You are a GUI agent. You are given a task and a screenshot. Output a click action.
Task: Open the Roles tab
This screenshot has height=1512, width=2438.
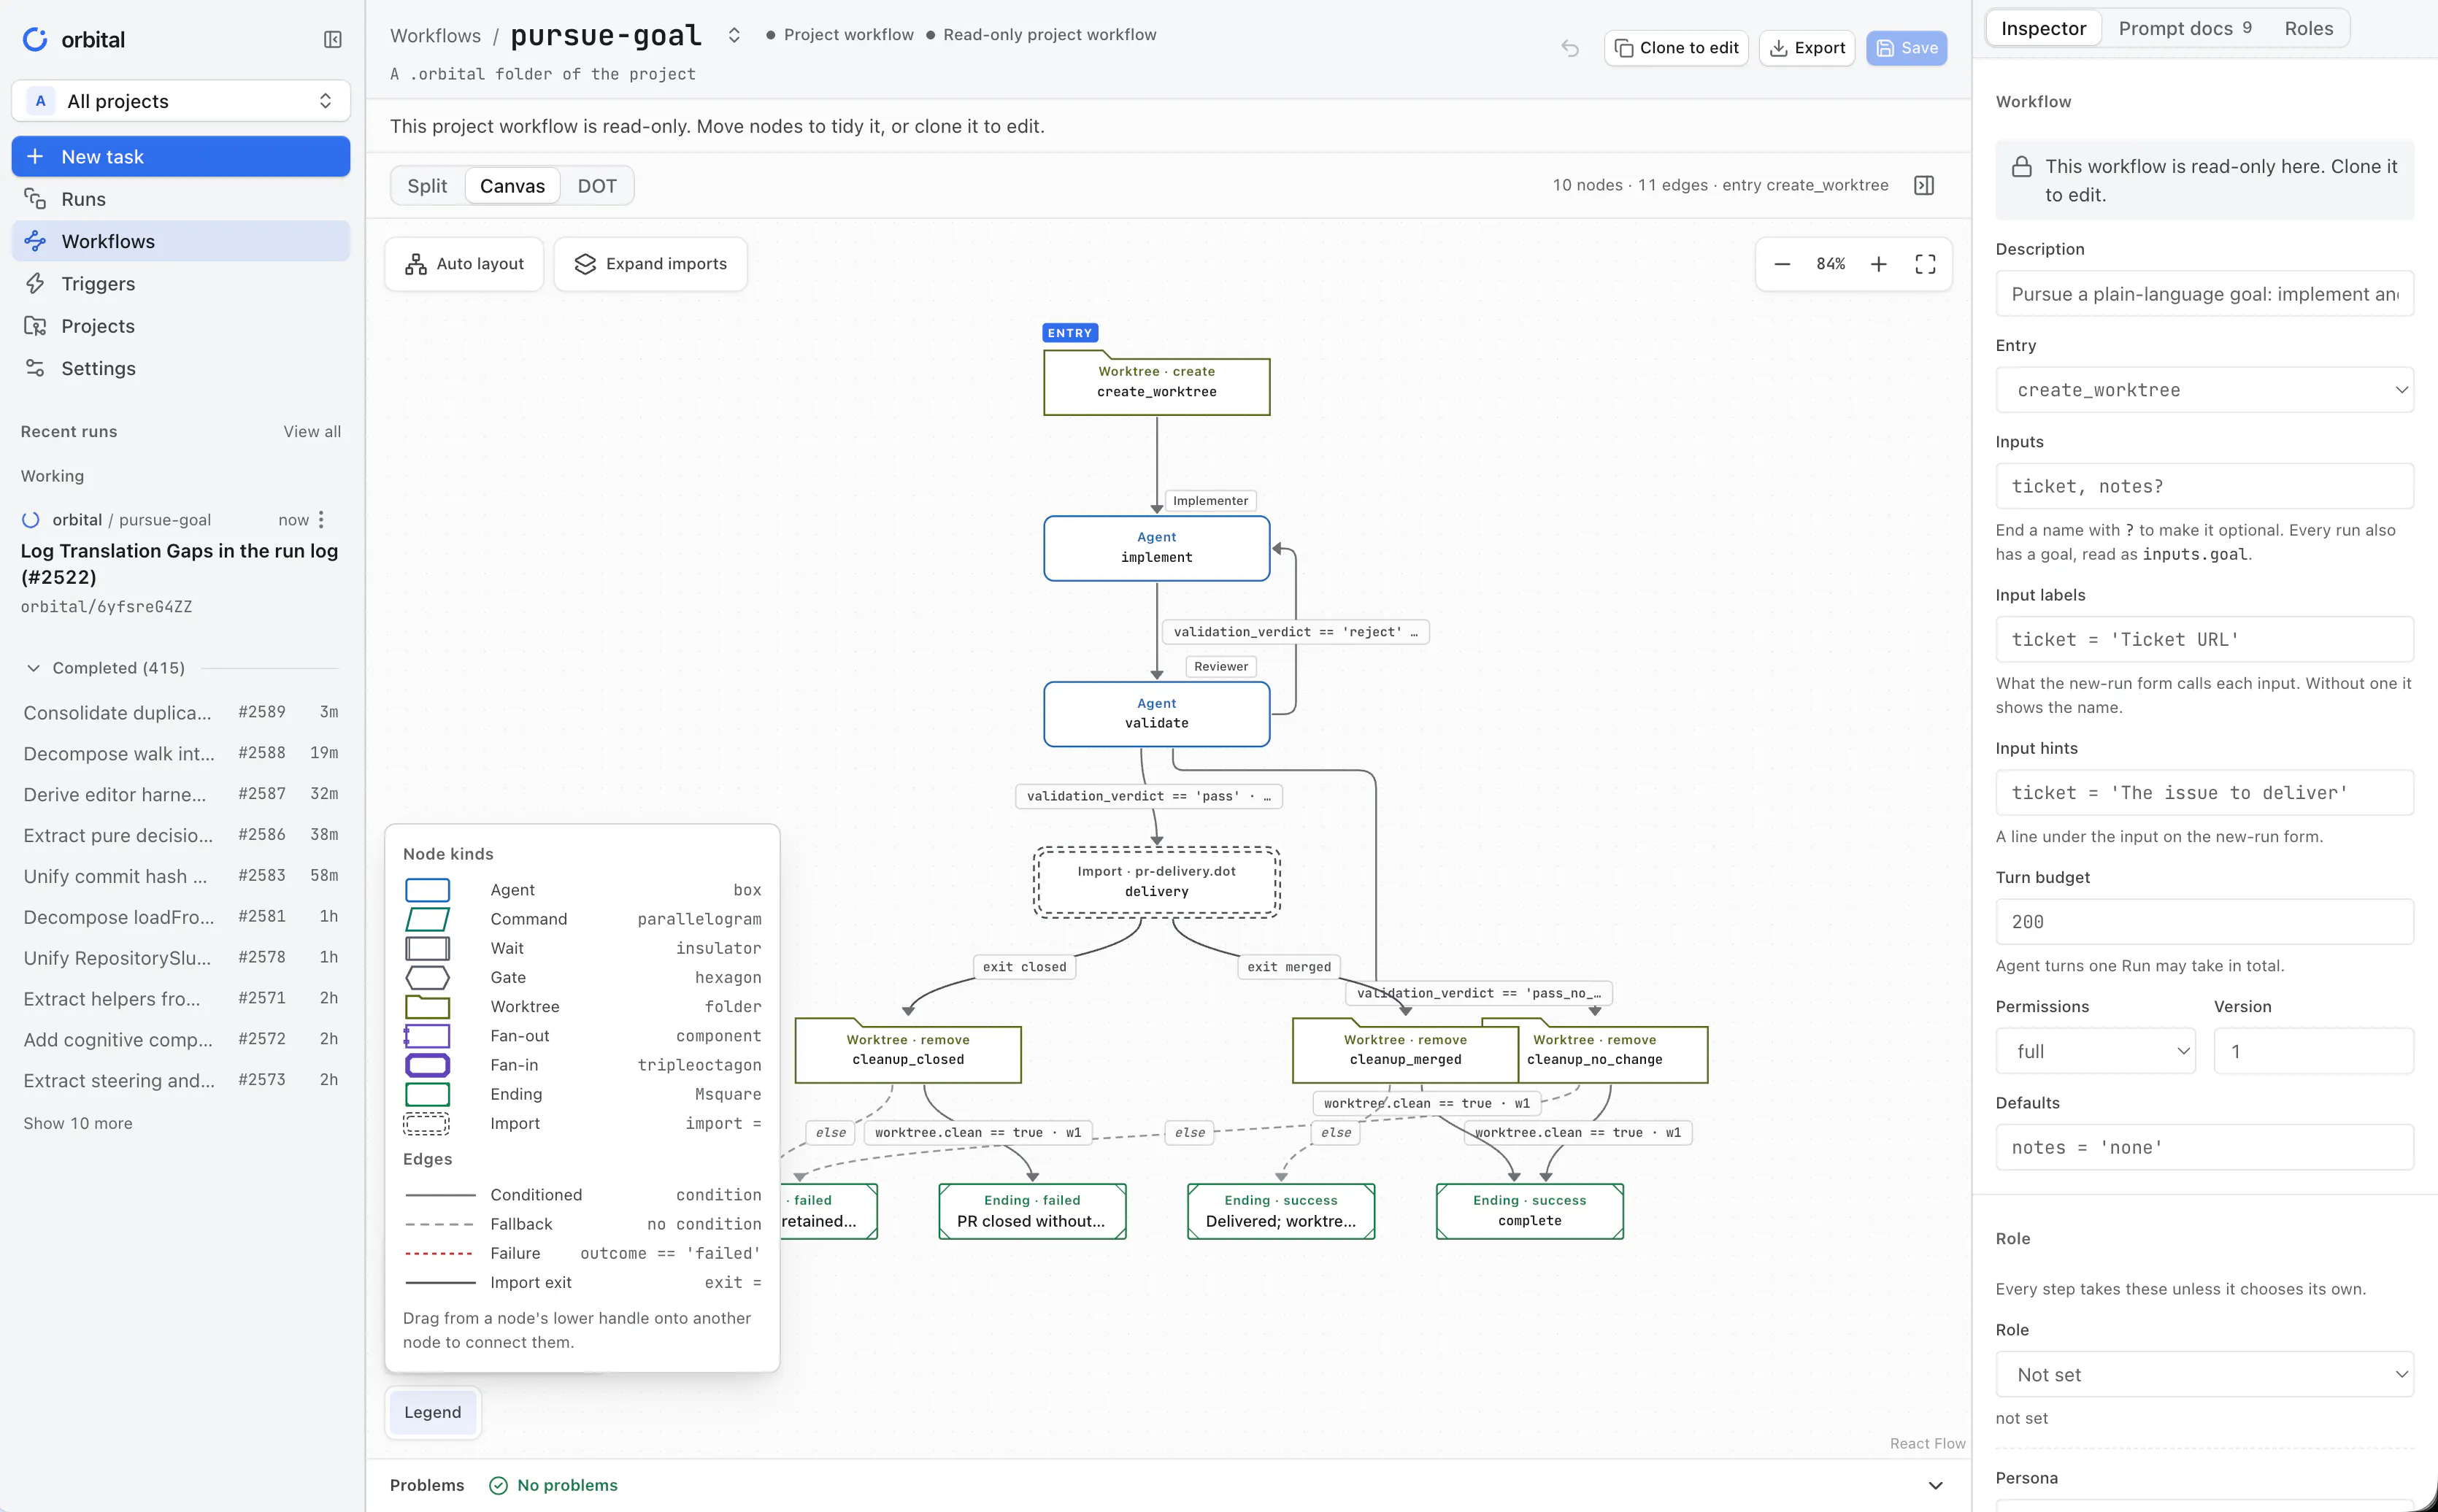(2309, 28)
